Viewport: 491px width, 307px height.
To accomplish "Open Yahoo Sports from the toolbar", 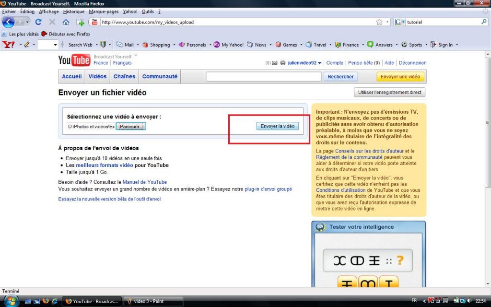I will coord(412,45).
